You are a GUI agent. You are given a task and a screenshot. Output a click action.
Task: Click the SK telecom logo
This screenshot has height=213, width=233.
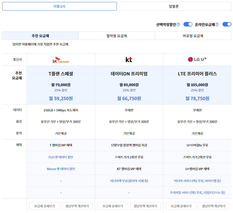tap(61, 60)
